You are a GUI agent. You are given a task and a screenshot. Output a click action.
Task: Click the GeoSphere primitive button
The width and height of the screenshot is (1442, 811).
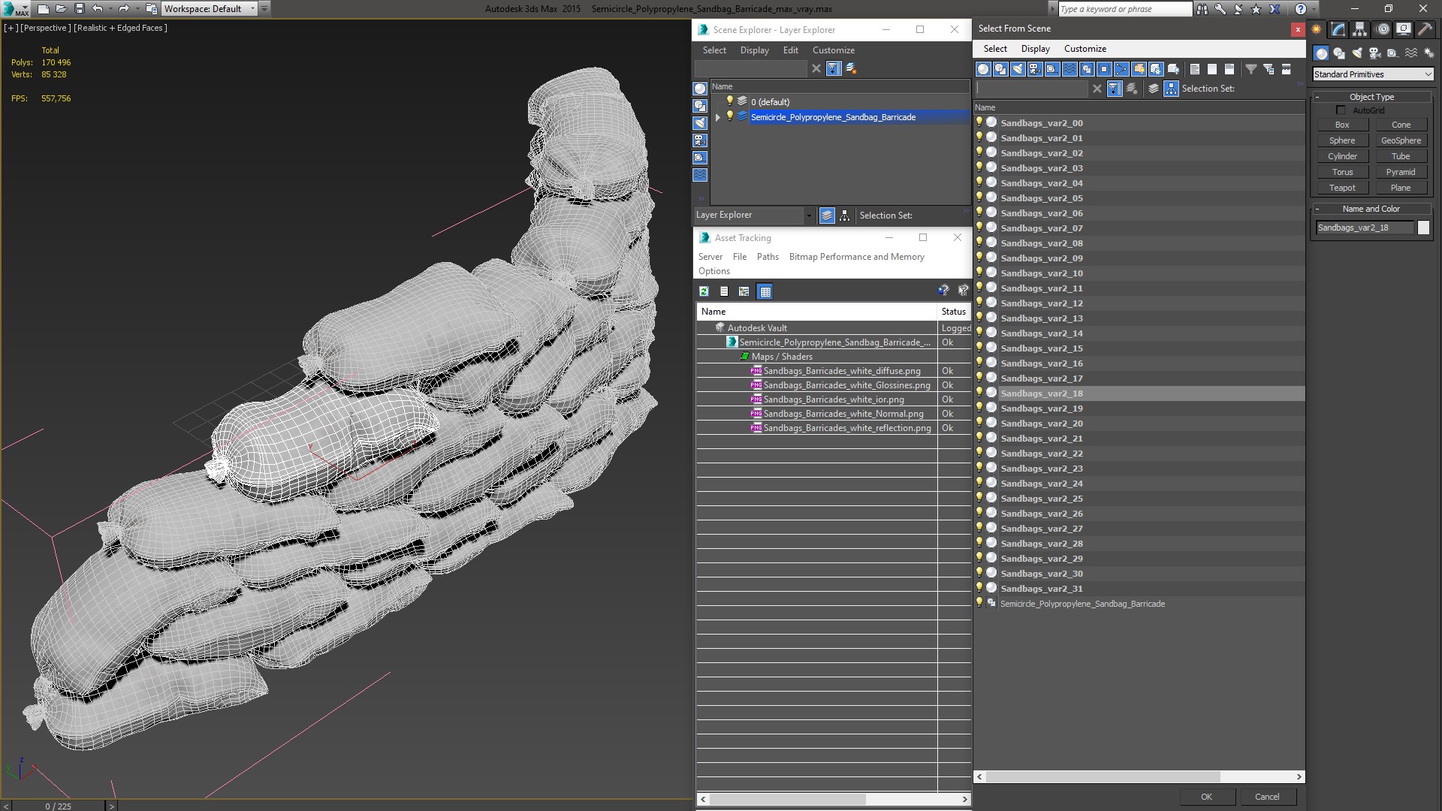click(x=1401, y=140)
